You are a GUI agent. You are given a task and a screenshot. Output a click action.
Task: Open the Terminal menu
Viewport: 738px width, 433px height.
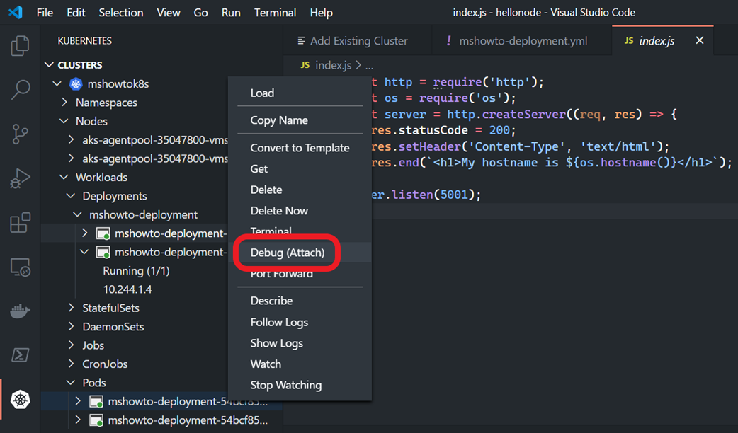(275, 12)
